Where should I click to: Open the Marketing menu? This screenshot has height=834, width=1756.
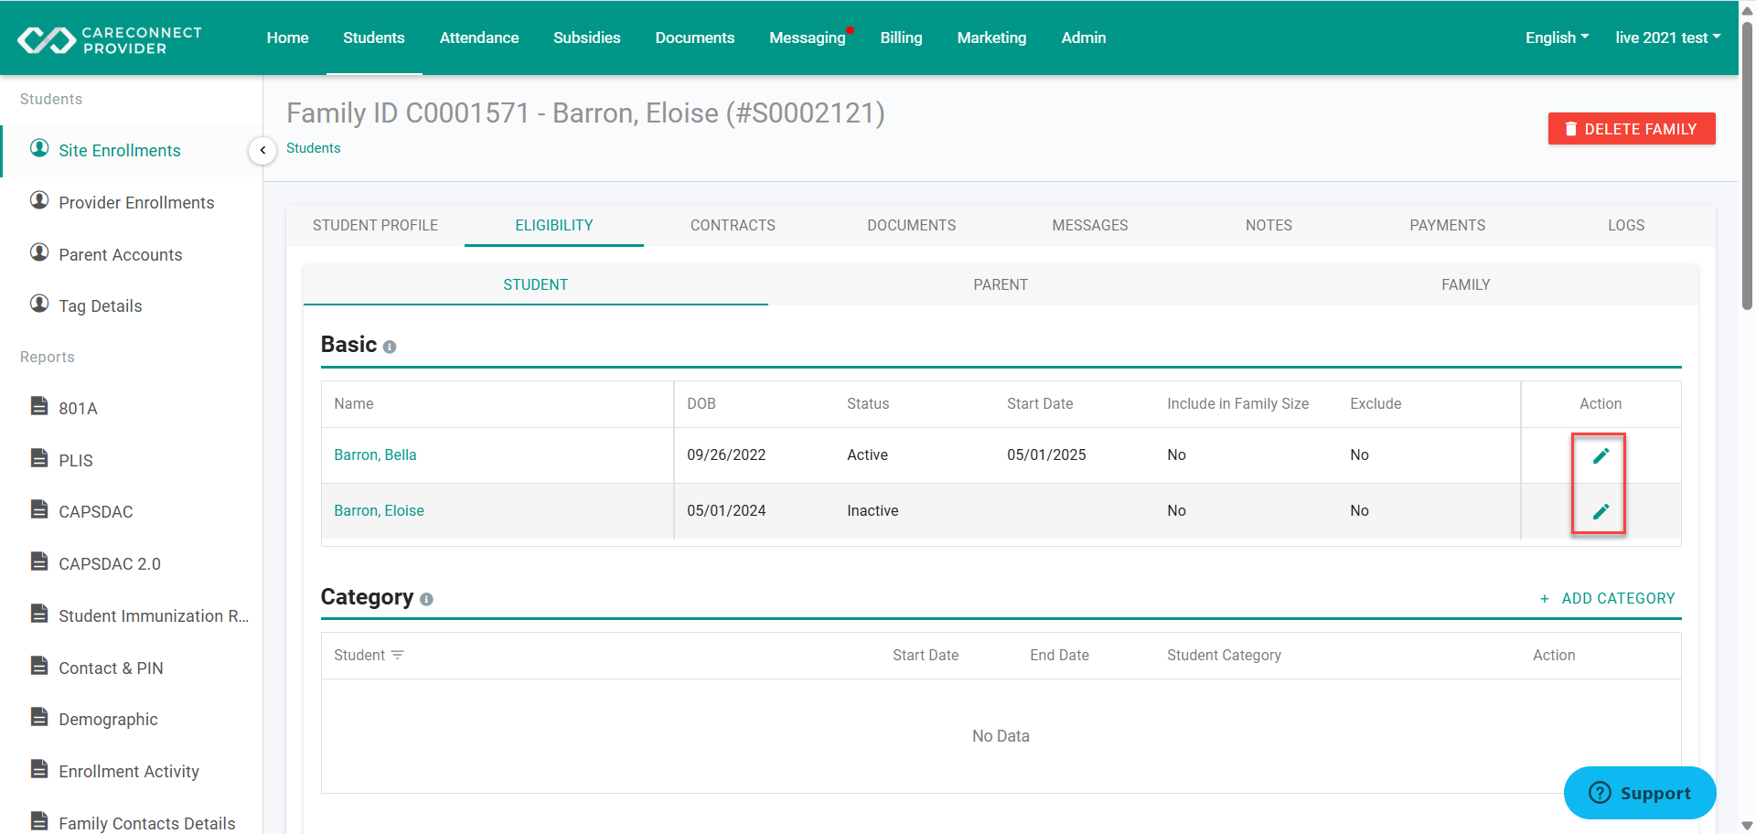pyautogui.click(x=992, y=37)
